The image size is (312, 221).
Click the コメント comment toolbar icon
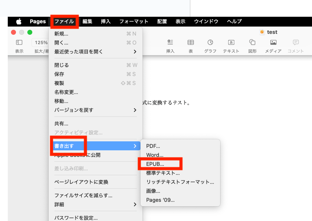(296, 42)
